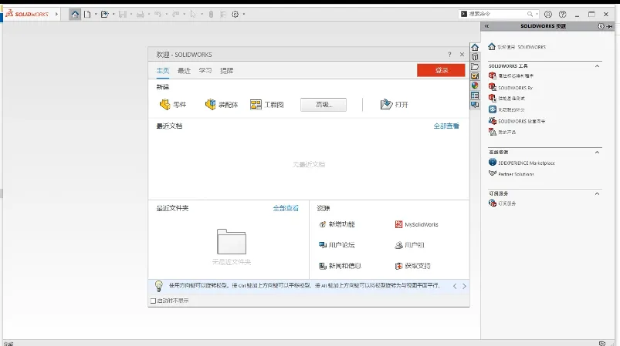Click the 高级 advanced button
The width and height of the screenshot is (620, 346).
click(324, 105)
